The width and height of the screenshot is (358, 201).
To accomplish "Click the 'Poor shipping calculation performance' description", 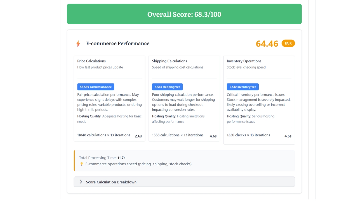I will tap(183, 102).
